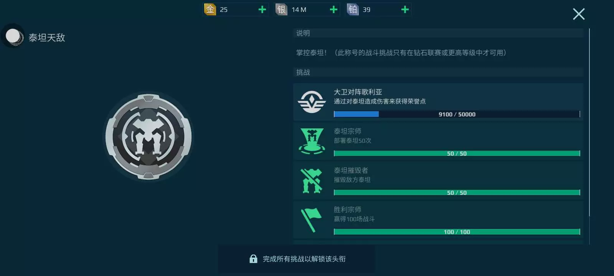This screenshot has width=614, height=276.
Task: Click the 泰坦宗师 titan deploy icon
Action: tap(312, 141)
